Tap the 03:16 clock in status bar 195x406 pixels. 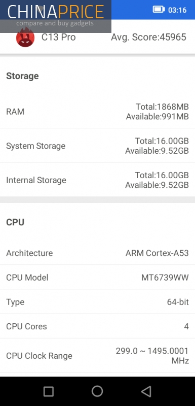(177, 10)
